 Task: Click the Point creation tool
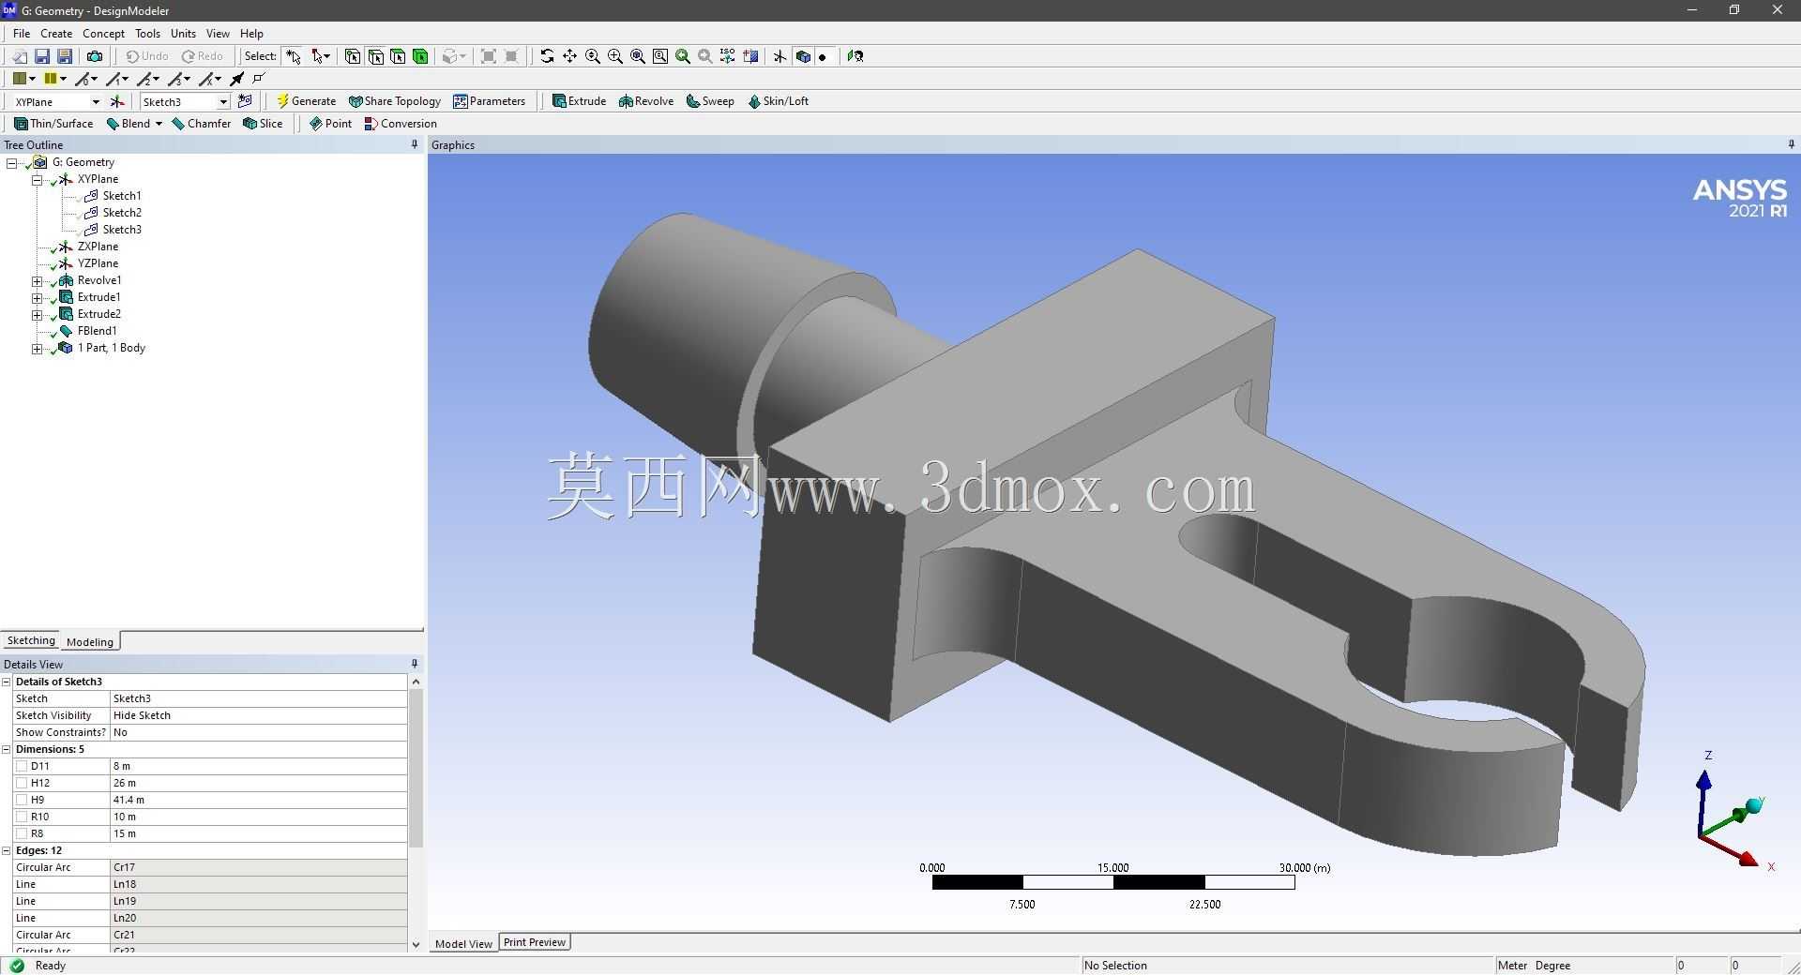click(x=330, y=124)
